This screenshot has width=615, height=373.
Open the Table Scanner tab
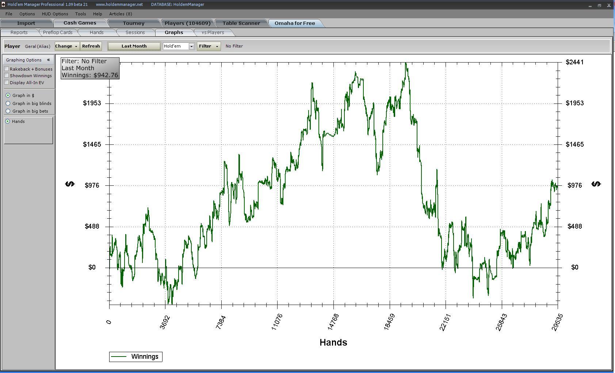[x=241, y=23]
